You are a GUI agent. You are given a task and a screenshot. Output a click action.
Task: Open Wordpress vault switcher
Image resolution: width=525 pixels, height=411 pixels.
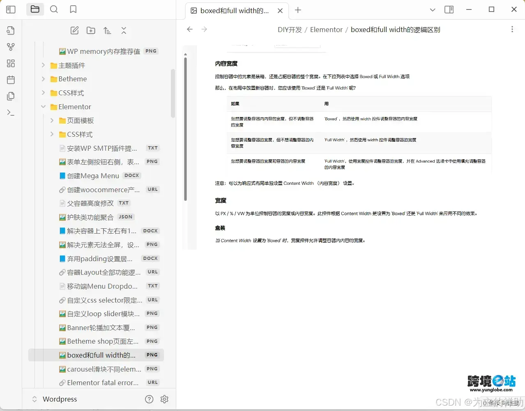tap(54, 399)
